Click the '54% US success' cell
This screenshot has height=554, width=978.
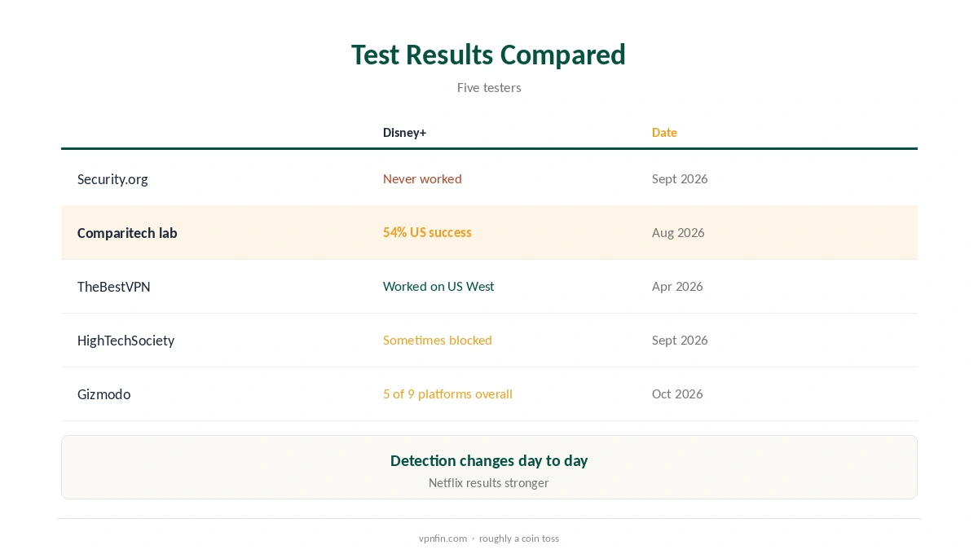click(x=427, y=233)
